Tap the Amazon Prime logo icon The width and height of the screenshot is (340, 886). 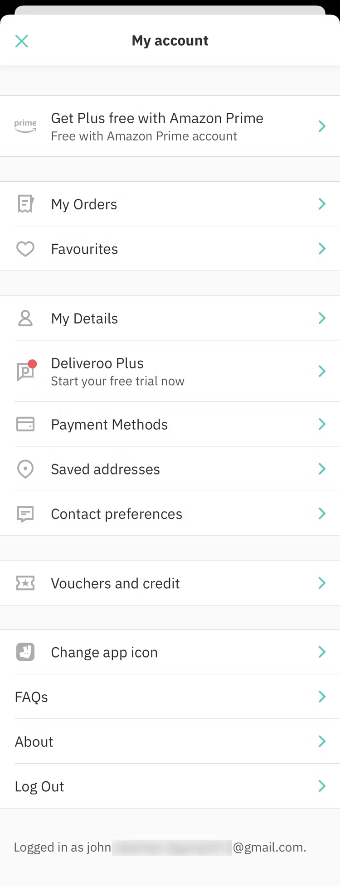click(x=25, y=126)
